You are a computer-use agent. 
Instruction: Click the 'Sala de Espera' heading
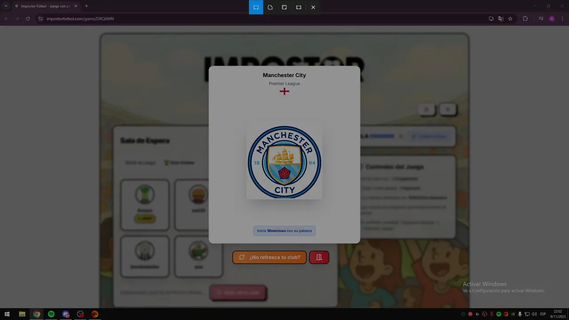tap(145, 140)
